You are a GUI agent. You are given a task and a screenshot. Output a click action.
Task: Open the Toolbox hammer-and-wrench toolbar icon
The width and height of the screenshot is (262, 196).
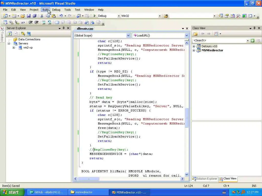click(x=238, y=16)
